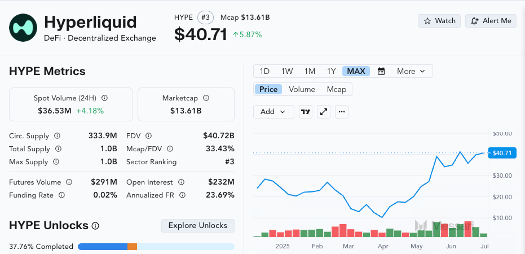Click the Hyperliquid title text
This screenshot has height=254, width=525.
[x=90, y=22]
